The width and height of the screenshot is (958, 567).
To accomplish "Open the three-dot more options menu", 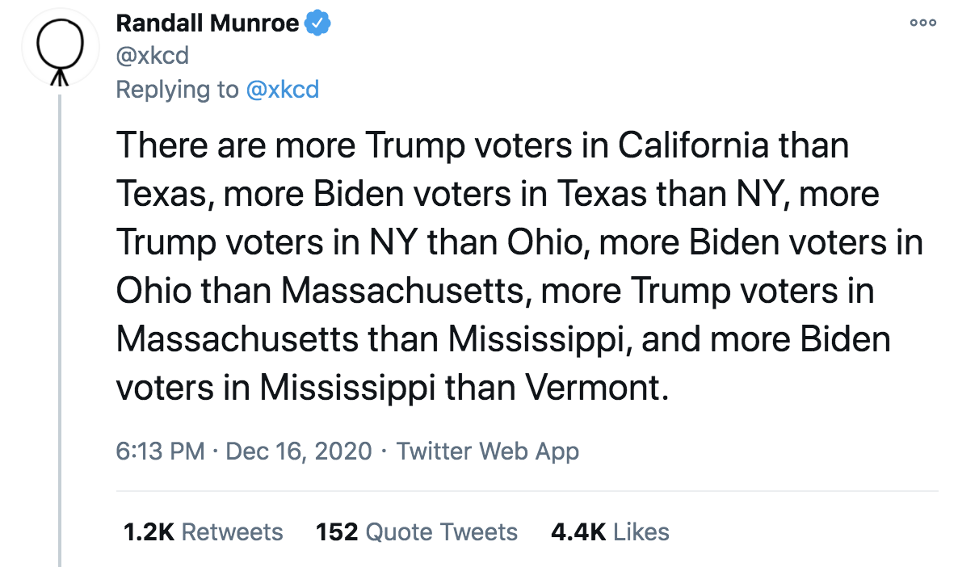I will (x=922, y=23).
